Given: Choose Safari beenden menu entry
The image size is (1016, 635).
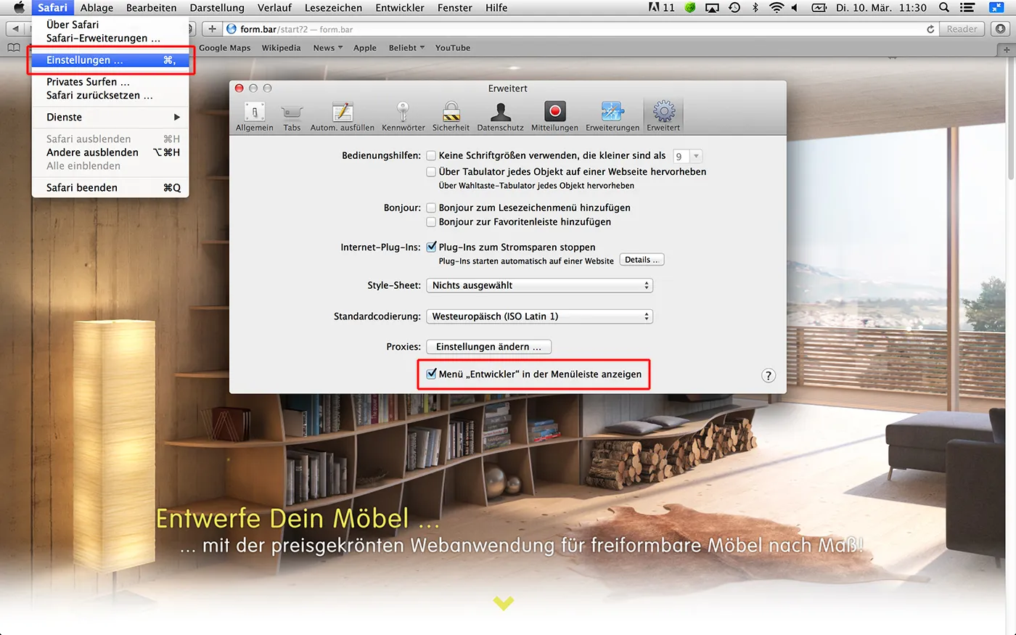Looking at the screenshot, I should tap(110, 187).
